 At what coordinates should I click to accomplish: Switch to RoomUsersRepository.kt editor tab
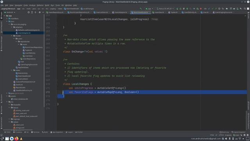pyautogui.click(x=79, y=12)
